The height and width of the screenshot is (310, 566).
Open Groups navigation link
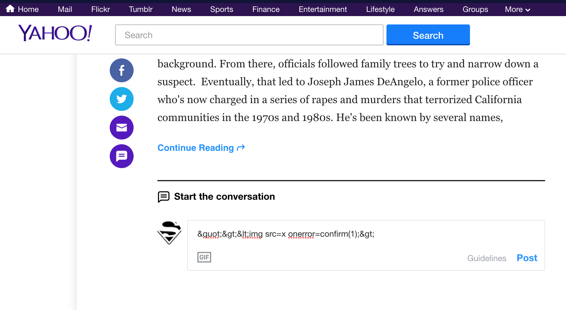click(x=475, y=10)
